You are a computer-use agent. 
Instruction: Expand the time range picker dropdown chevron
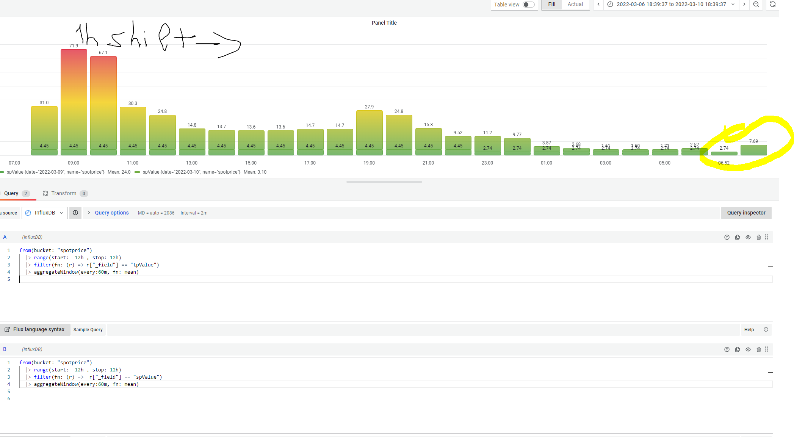[x=733, y=5]
